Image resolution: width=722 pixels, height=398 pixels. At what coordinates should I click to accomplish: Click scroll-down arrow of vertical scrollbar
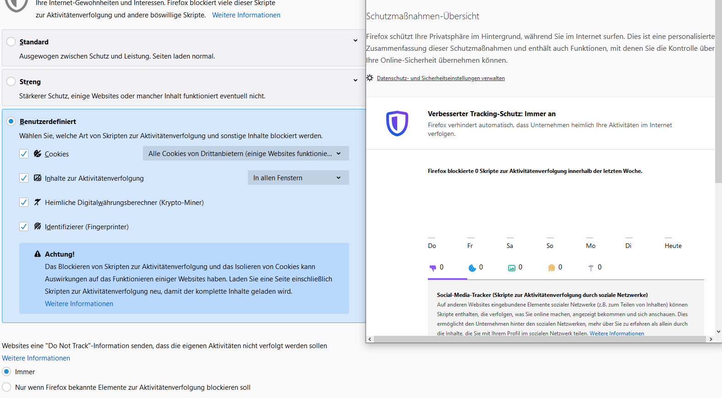coord(718,332)
